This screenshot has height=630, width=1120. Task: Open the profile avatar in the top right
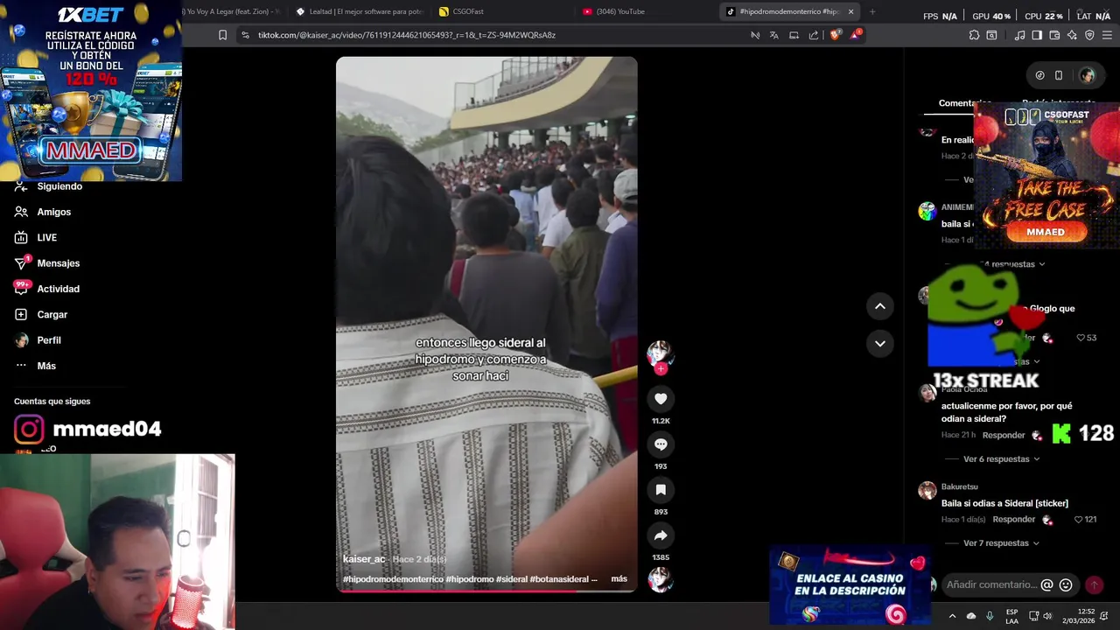[1087, 75]
